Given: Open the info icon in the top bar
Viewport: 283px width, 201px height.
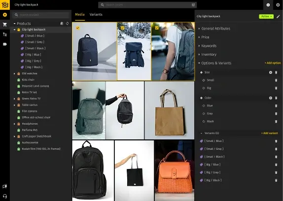Looking at the screenshot, I should (268, 5).
